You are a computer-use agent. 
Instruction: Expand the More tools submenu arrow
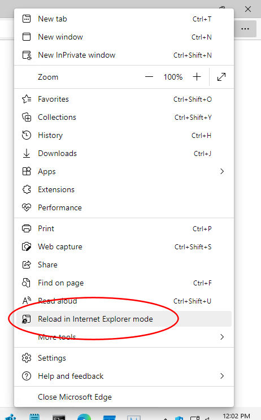222,337
